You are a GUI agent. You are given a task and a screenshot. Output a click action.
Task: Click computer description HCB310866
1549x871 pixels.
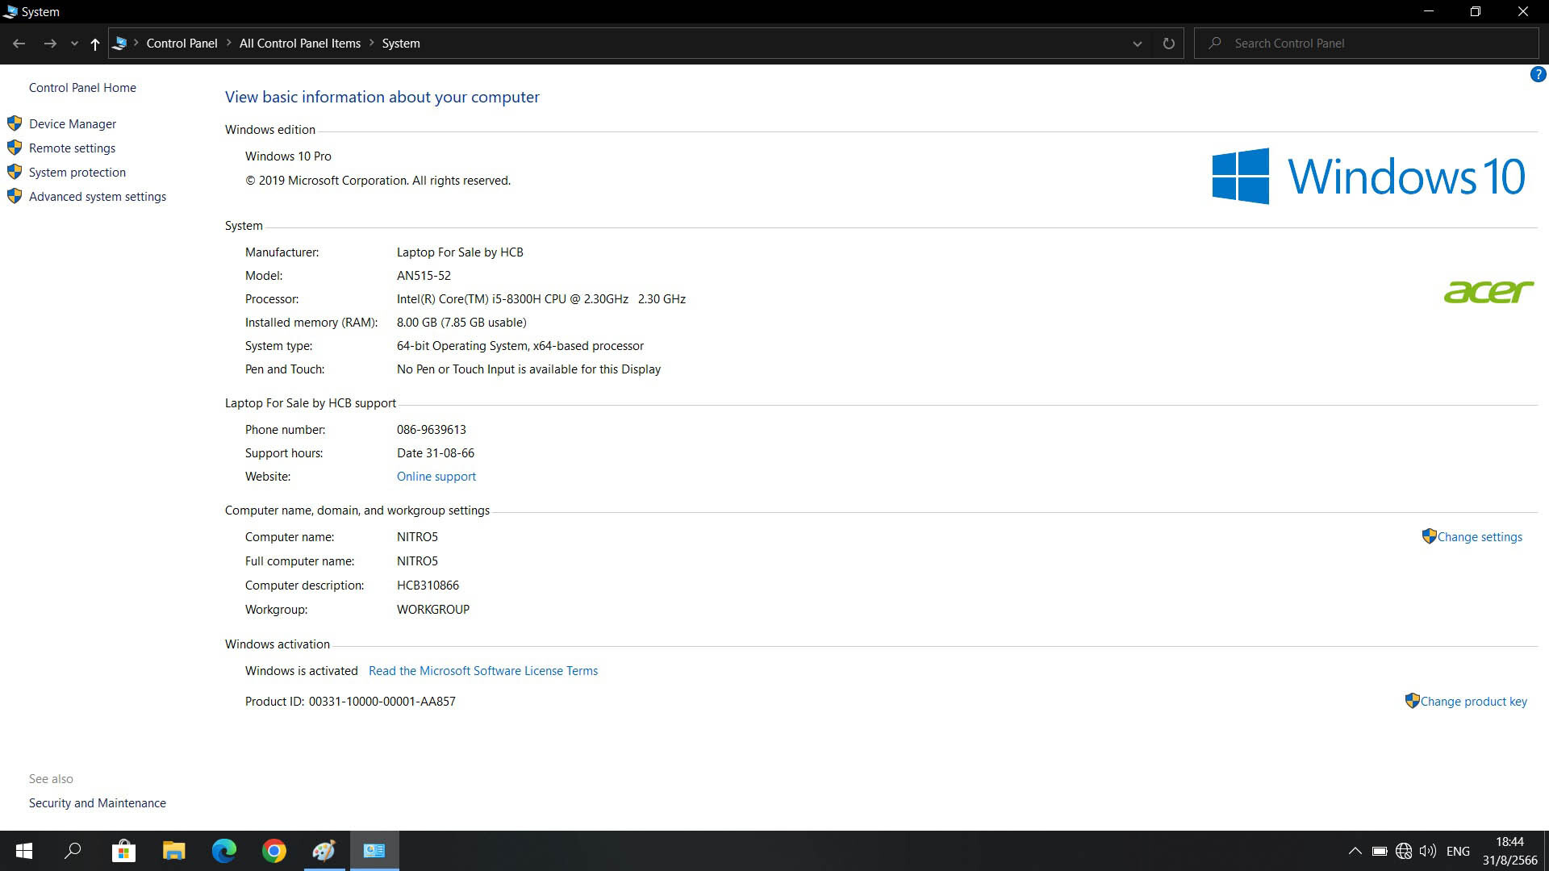[x=428, y=586]
